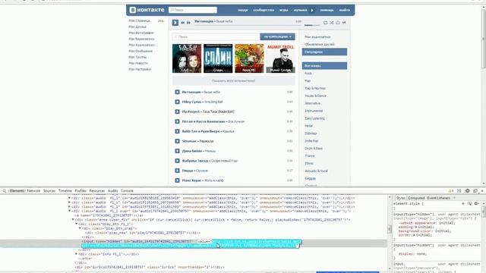Click the Styles pane gear icon

click(476, 204)
